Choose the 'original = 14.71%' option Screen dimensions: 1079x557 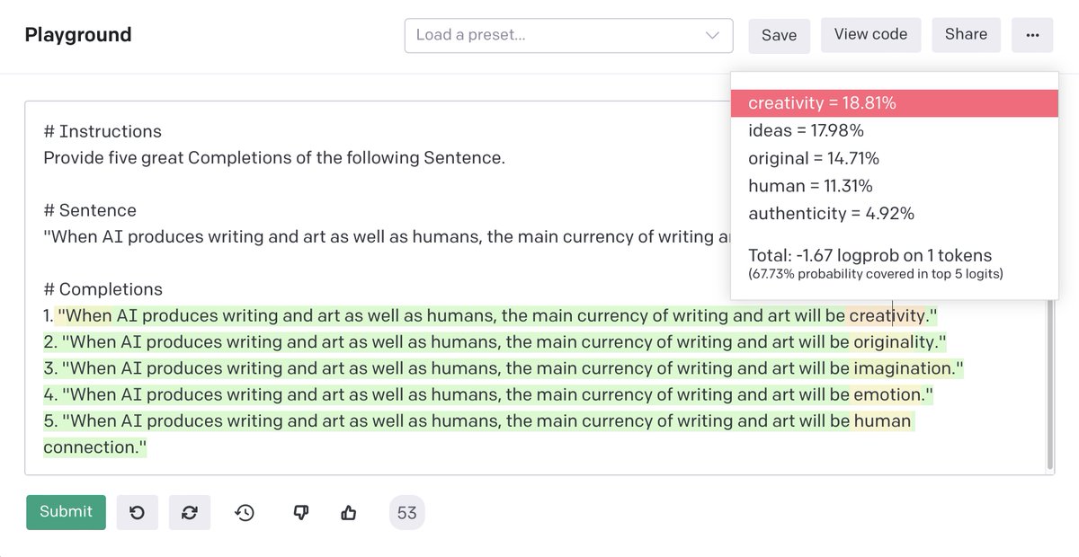(x=814, y=159)
